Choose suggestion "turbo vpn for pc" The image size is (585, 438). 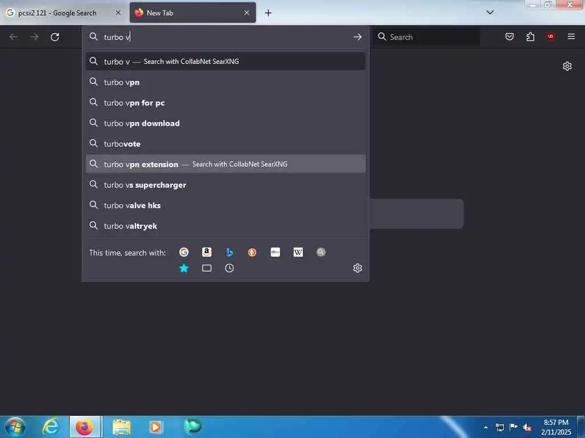[x=226, y=103]
